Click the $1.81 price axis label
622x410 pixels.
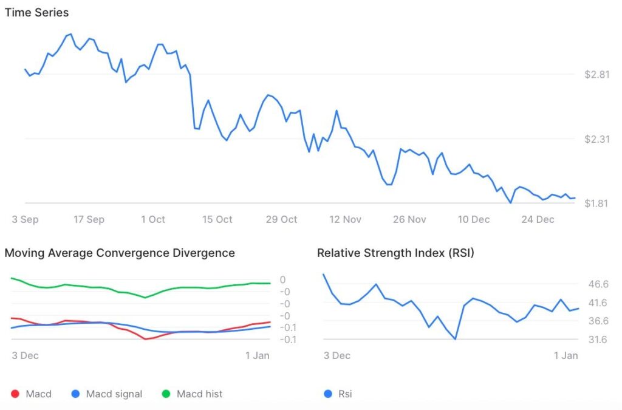596,203
